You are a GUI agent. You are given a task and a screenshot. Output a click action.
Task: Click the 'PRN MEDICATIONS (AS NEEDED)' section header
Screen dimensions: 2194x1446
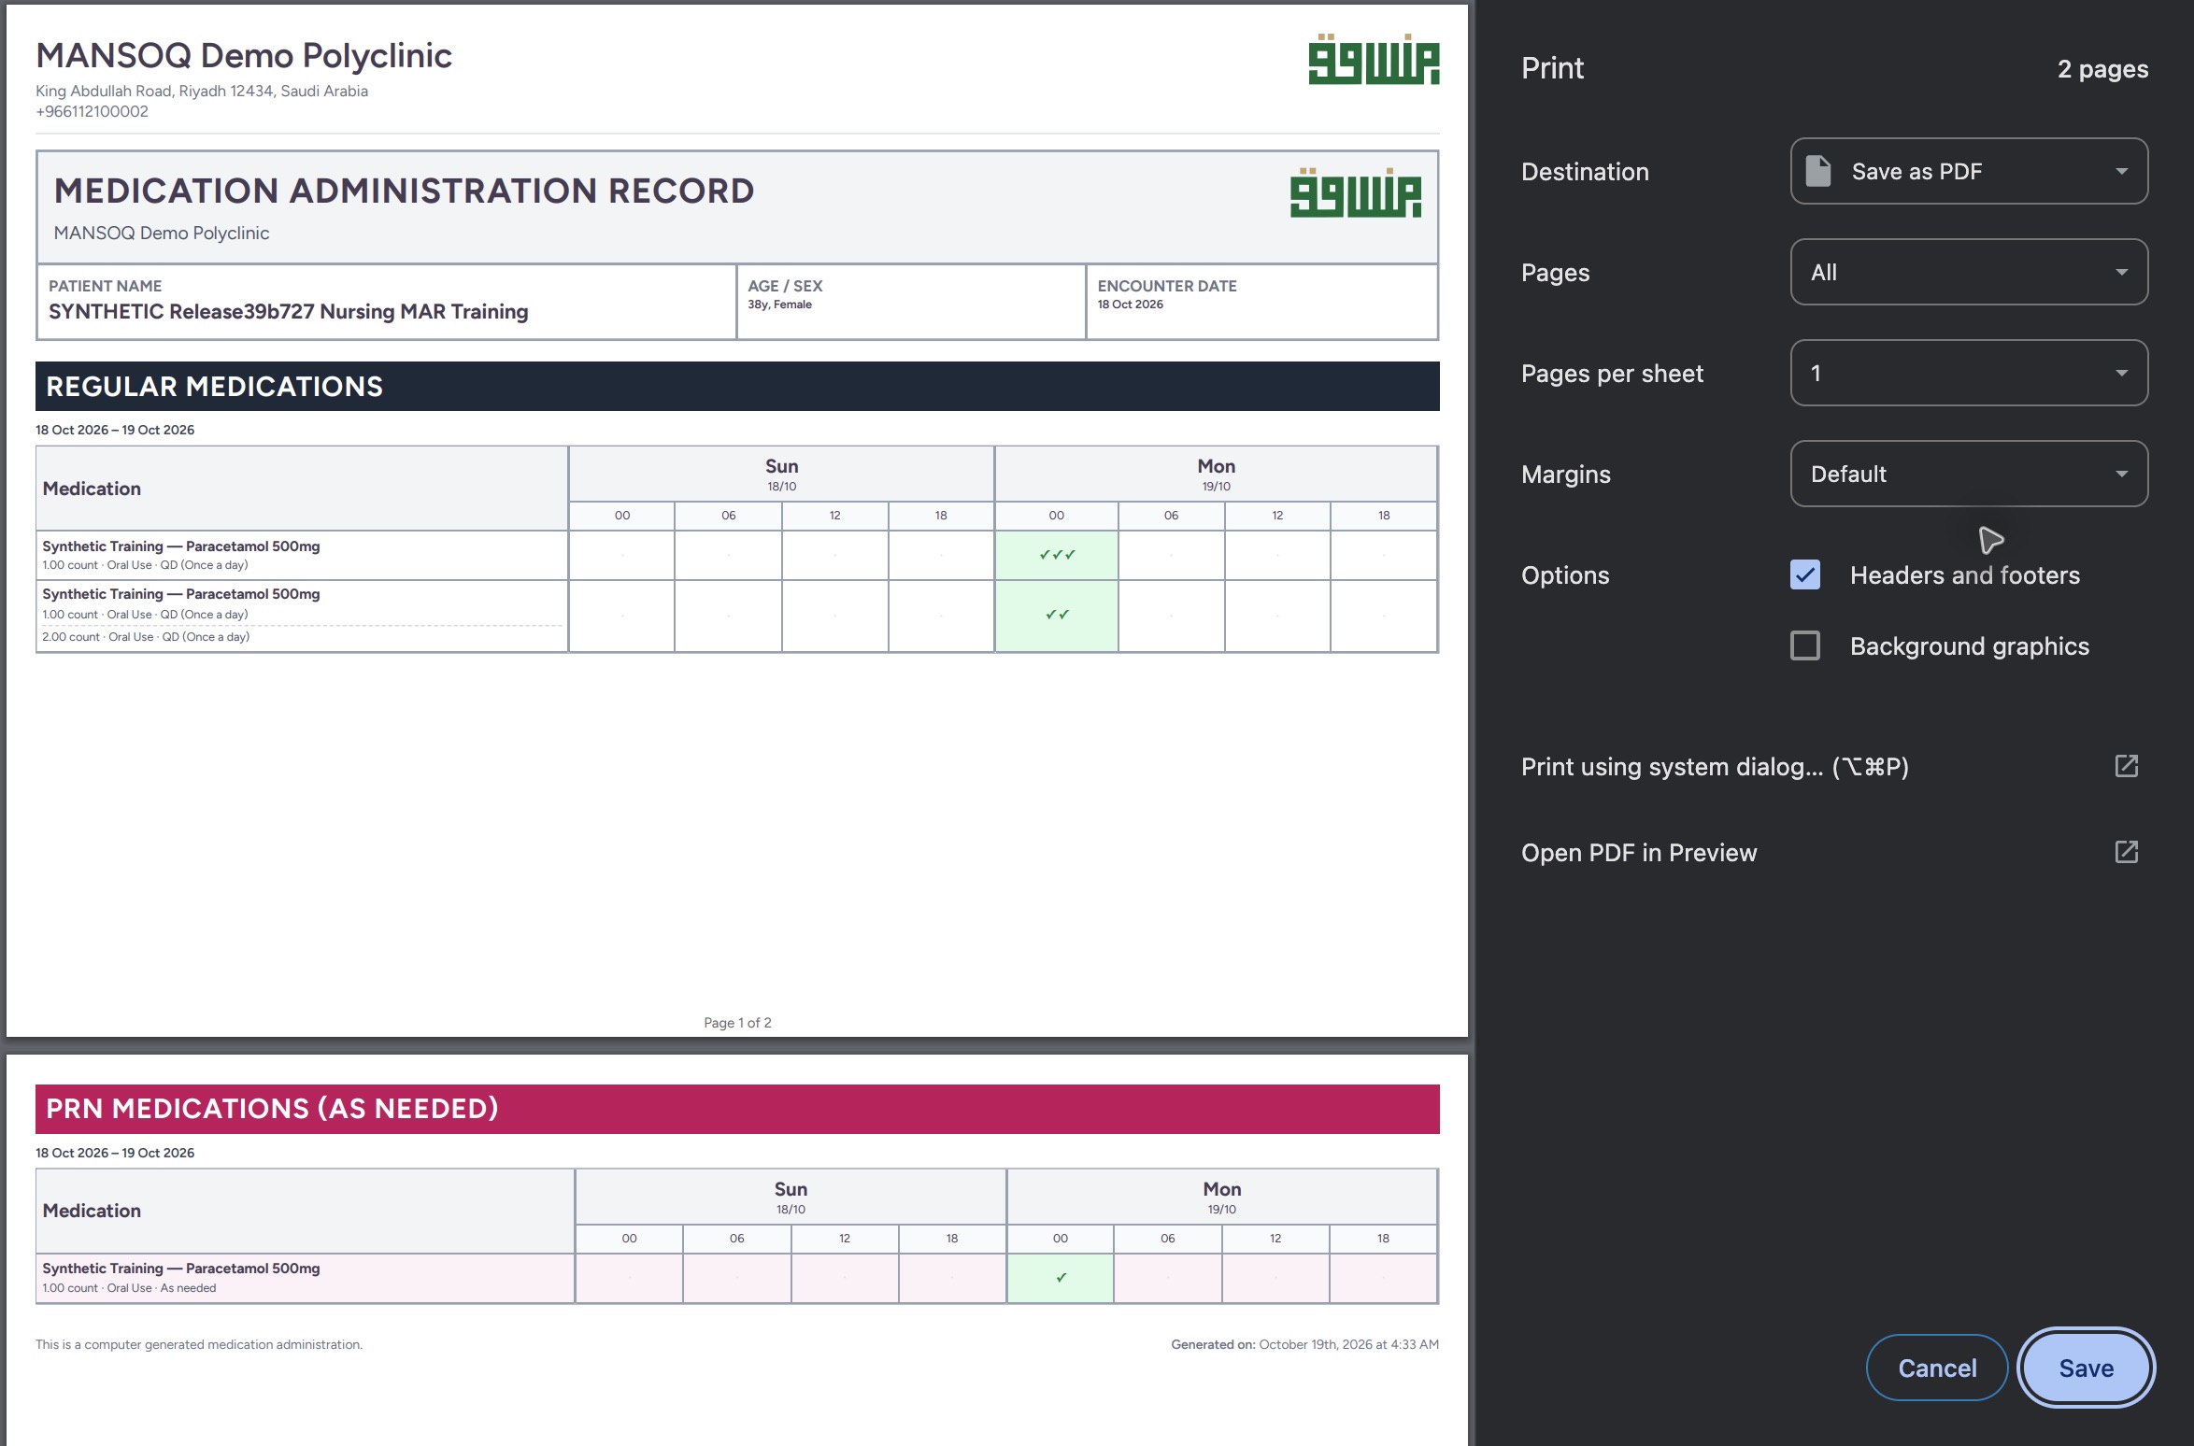pyautogui.click(x=737, y=1109)
